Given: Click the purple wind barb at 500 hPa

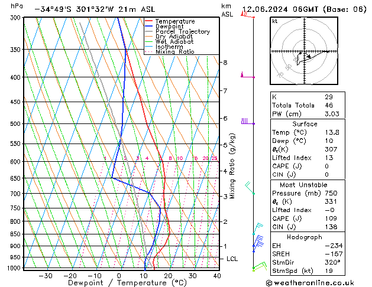Looking at the screenshot, I should click(x=248, y=121).
